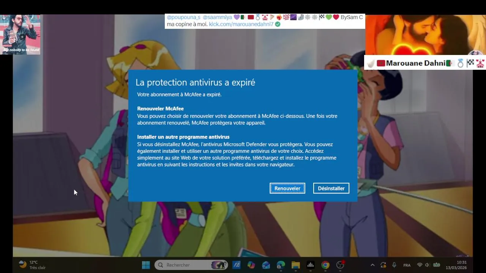Open File Explorer from the taskbar
The height and width of the screenshot is (273, 486).
pos(295,265)
